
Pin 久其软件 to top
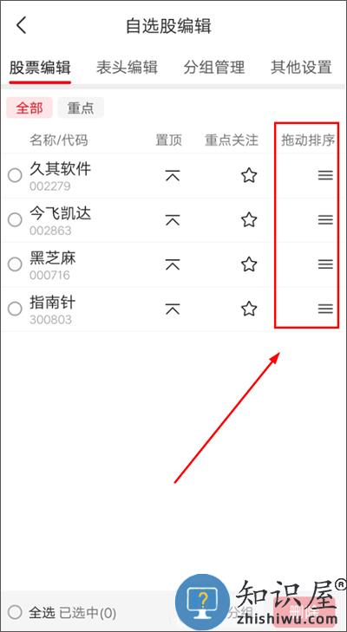(x=173, y=175)
